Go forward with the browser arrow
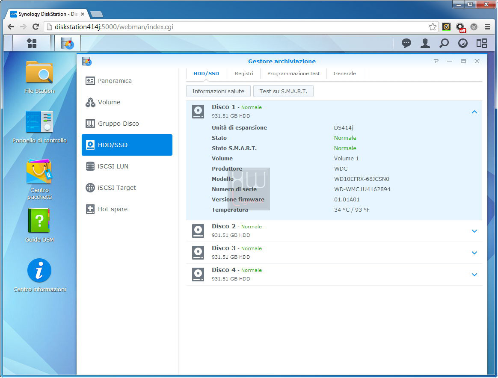 (23, 27)
